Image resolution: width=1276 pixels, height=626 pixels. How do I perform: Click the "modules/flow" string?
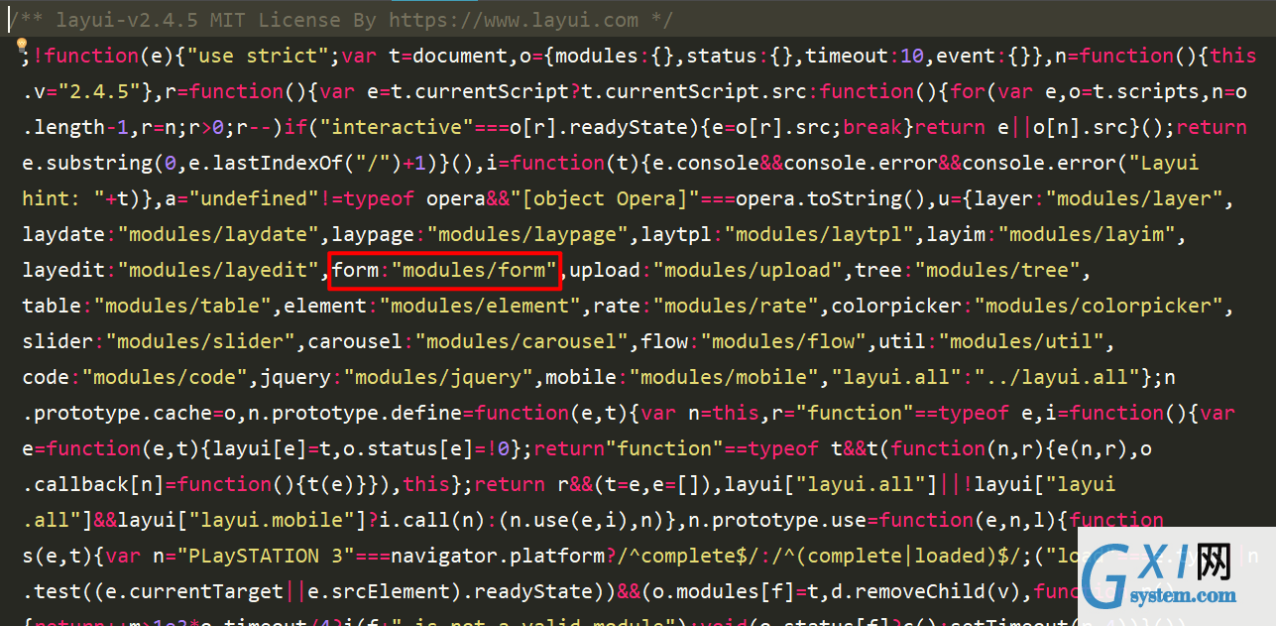(783, 341)
